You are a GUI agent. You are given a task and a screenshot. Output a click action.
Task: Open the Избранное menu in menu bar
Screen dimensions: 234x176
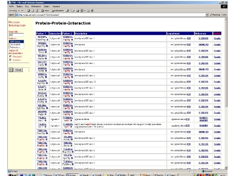click(36, 7)
